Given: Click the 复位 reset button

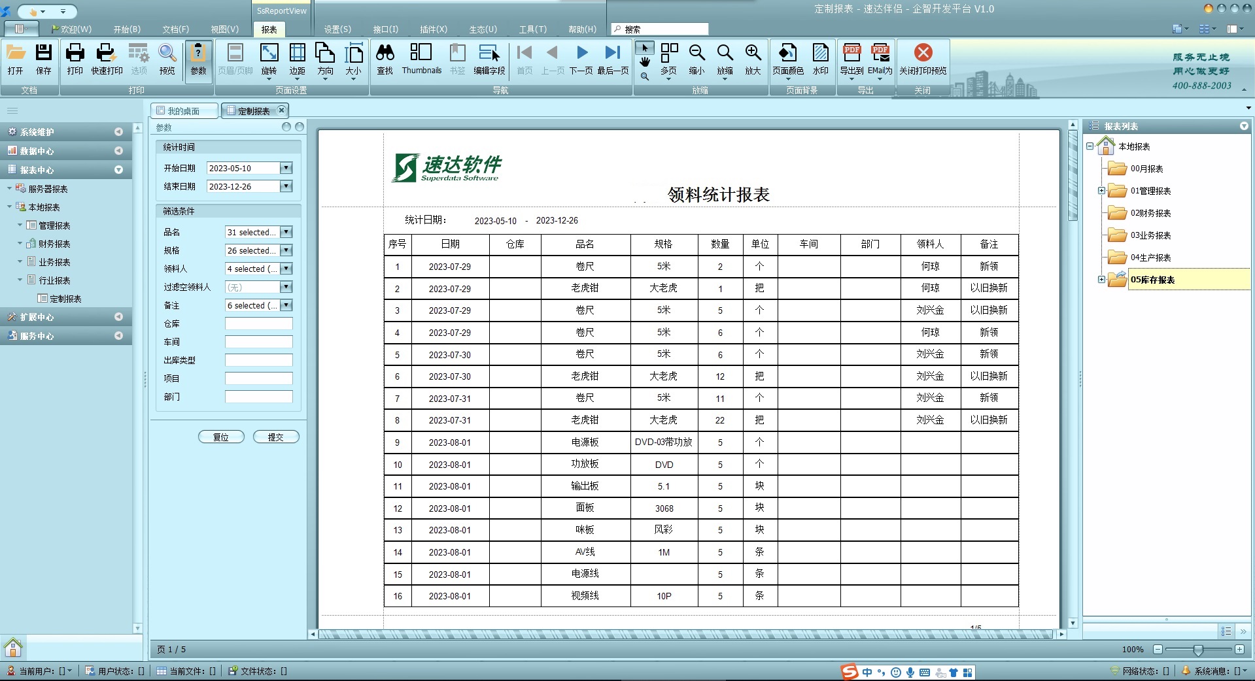Looking at the screenshot, I should [221, 437].
